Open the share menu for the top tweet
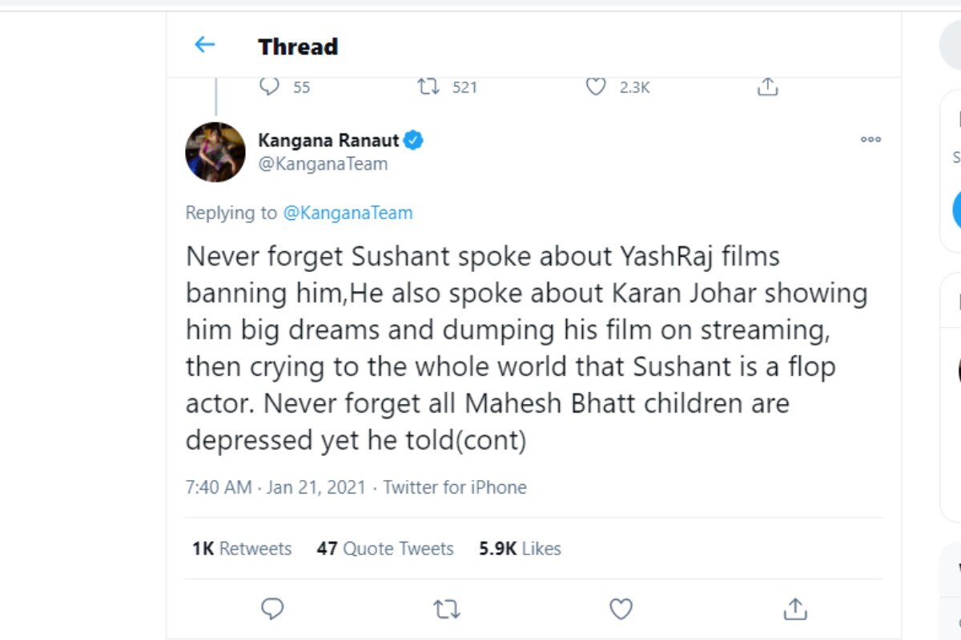The width and height of the screenshot is (961, 640). point(768,86)
